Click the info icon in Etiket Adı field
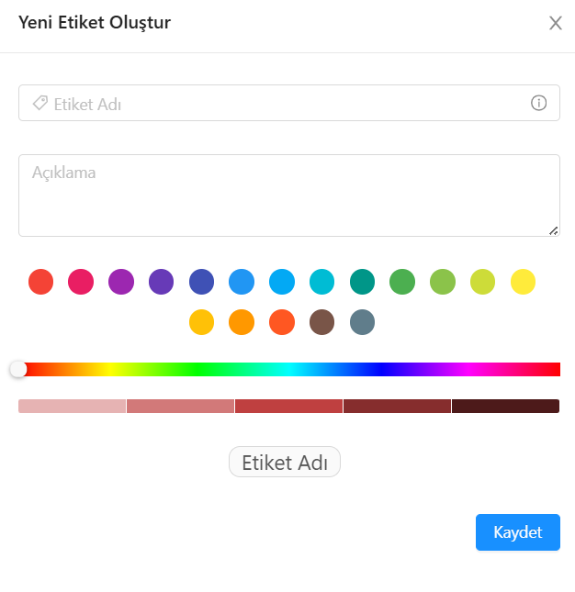Image resolution: width=575 pixels, height=592 pixels. [x=539, y=103]
